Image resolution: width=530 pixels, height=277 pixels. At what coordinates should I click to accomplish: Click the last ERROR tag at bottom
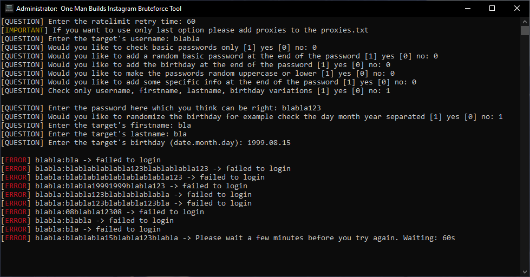pos(16,238)
